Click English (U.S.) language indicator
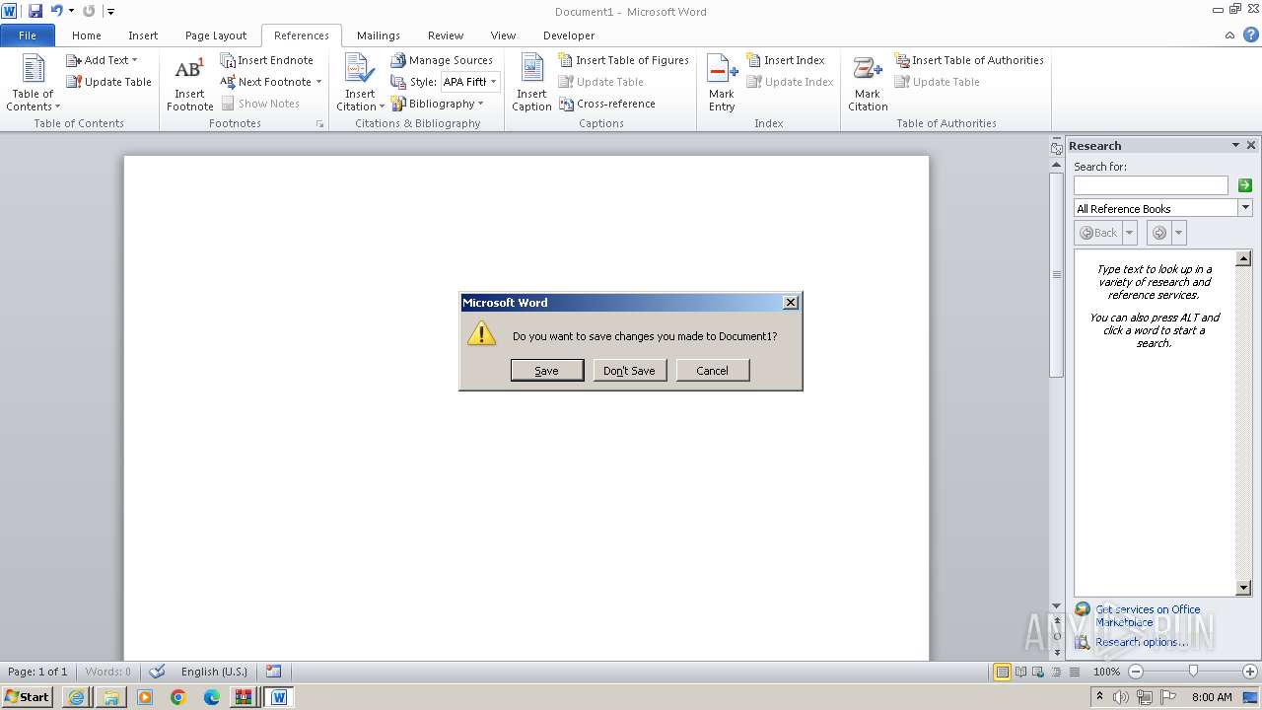The height and width of the screenshot is (710, 1262). pyautogui.click(x=214, y=672)
